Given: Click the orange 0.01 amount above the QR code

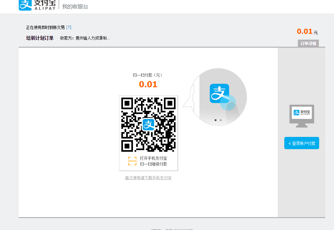Looking at the screenshot, I should [x=148, y=84].
